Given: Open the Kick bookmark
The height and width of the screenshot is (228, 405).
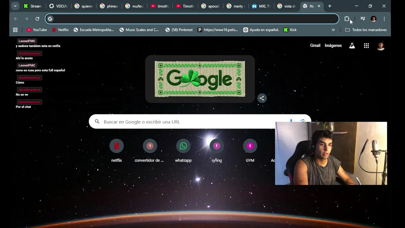Looking at the screenshot, I should [290, 30].
